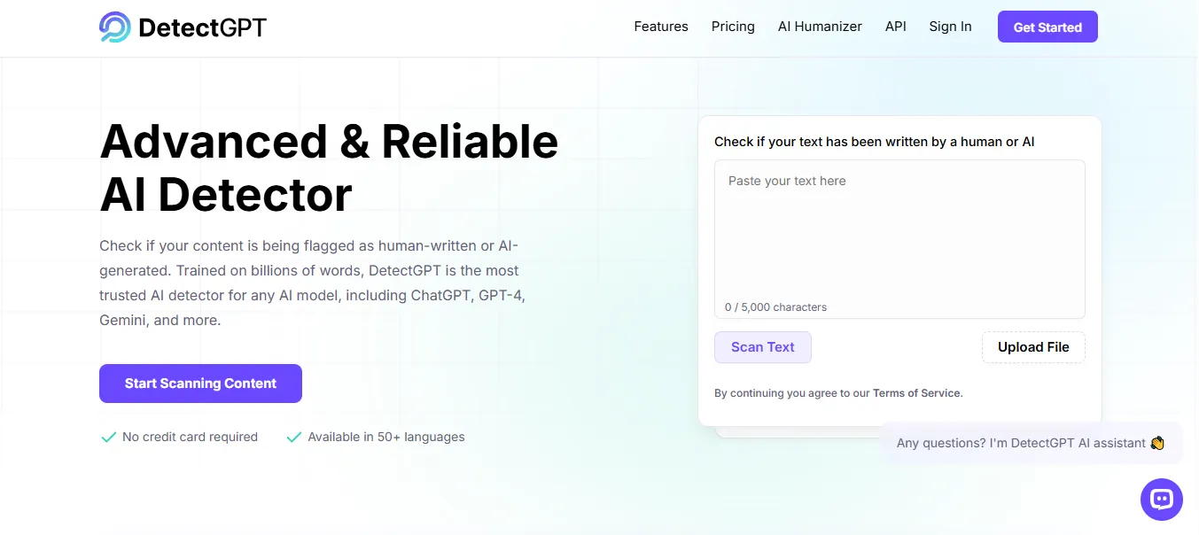
Task: Click Start Scanning Content button
Action: (200, 384)
